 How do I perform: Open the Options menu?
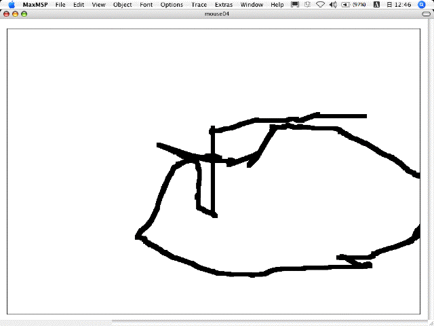[172, 5]
